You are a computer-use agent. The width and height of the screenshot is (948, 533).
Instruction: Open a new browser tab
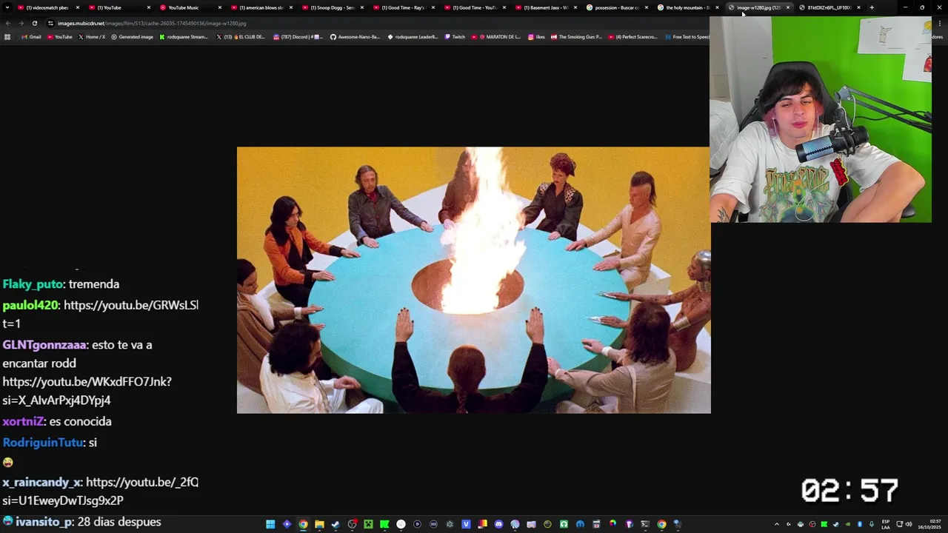[x=872, y=7]
